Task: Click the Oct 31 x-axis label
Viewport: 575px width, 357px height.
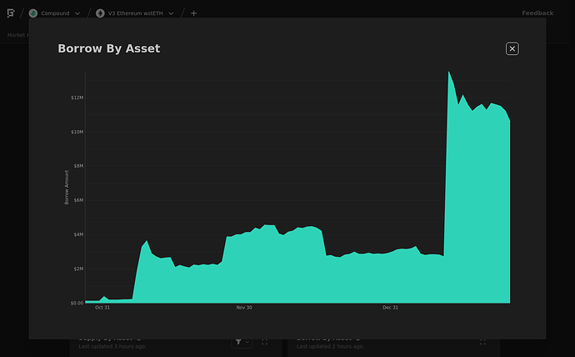Action: click(x=102, y=308)
